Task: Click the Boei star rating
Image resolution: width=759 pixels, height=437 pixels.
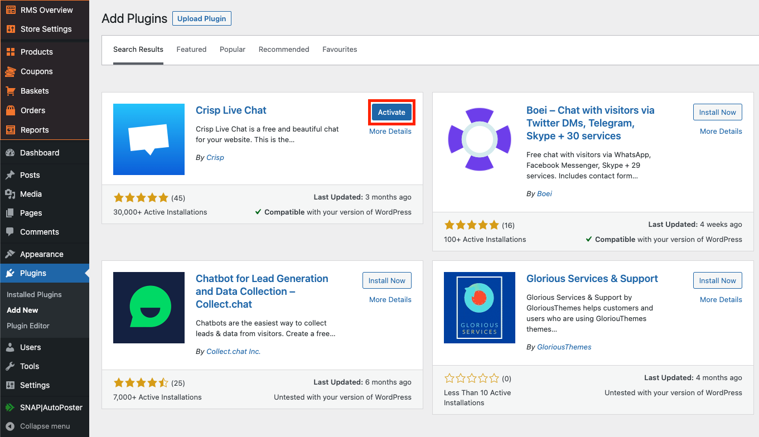Action: (x=471, y=225)
